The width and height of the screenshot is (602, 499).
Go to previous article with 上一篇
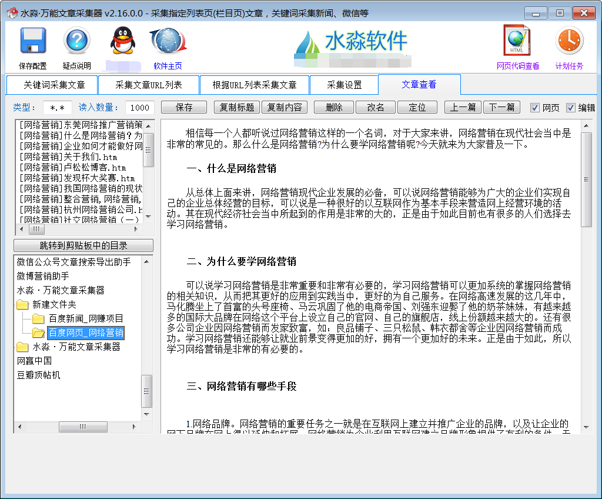point(463,107)
